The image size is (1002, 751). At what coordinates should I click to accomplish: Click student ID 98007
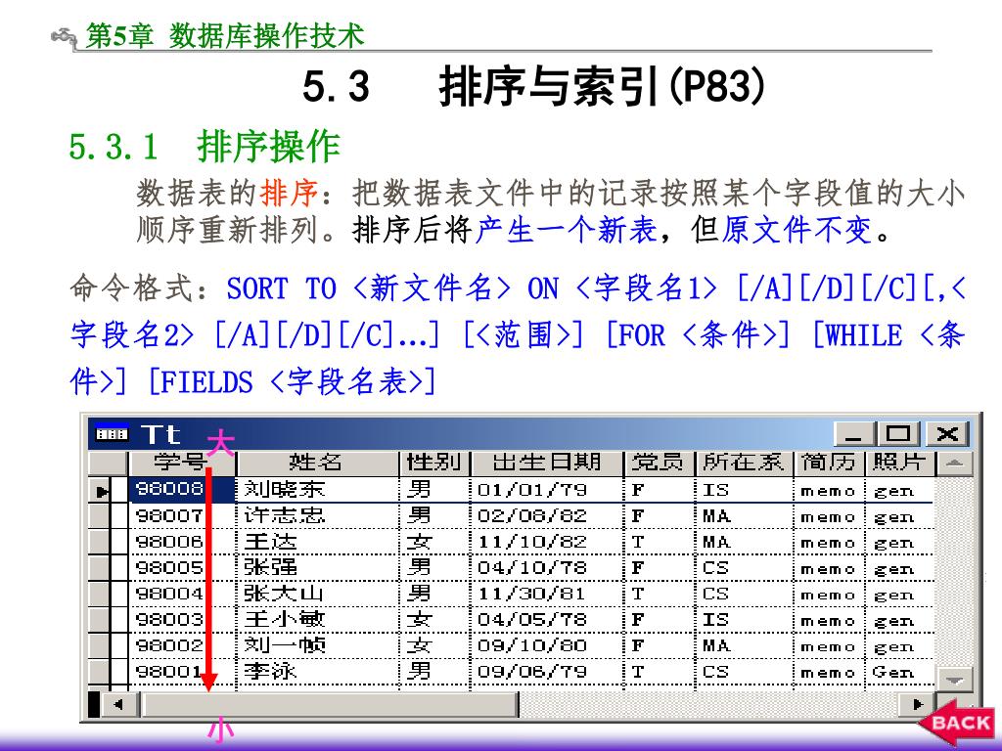(170, 516)
